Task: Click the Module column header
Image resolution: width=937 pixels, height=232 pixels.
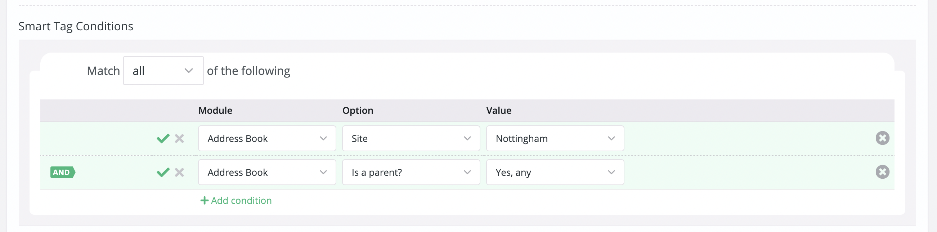Action: tap(215, 111)
